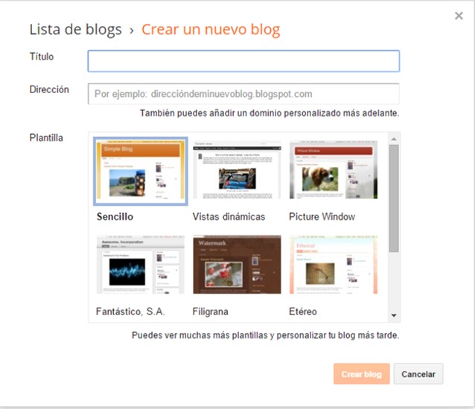Click the Fantástico, S.A. label text
475x409 pixels.
coord(130,311)
